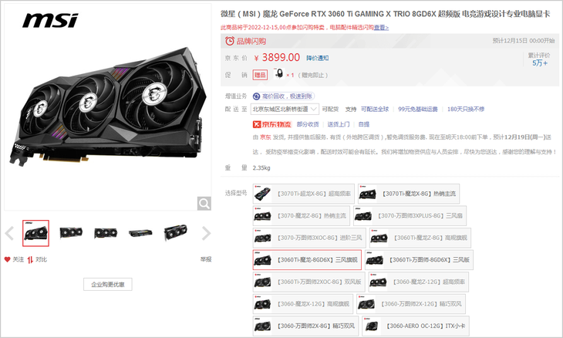
Task: Click the headset gift icon in promotions
Action: 279,74
